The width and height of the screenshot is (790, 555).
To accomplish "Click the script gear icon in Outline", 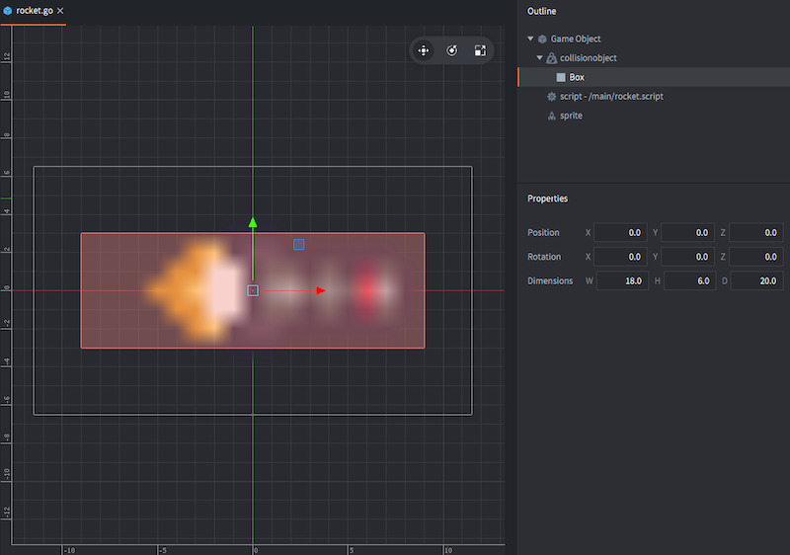I will [552, 96].
